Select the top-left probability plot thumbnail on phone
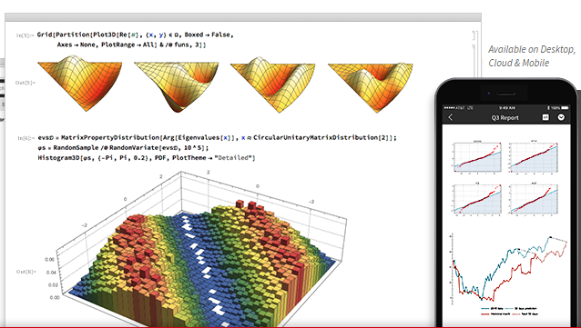This screenshot has height=328, width=581. tap(476, 157)
